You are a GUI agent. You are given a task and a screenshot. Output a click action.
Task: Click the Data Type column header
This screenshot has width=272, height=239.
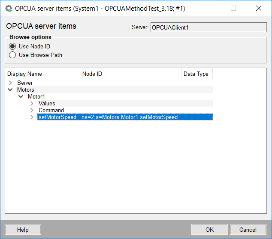click(x=196, y=74)
